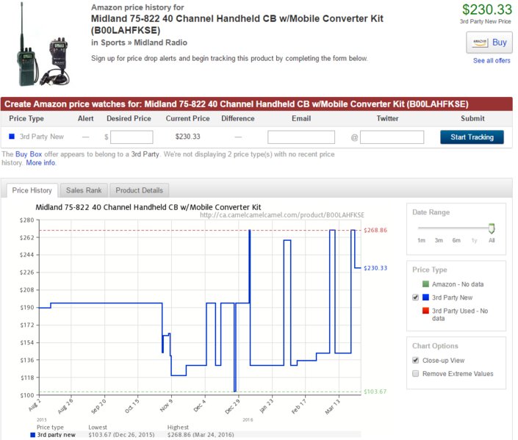The width and height of the screenshot is (518, 440).
Task: Select the 1m date range
Action: pos(421,240)
